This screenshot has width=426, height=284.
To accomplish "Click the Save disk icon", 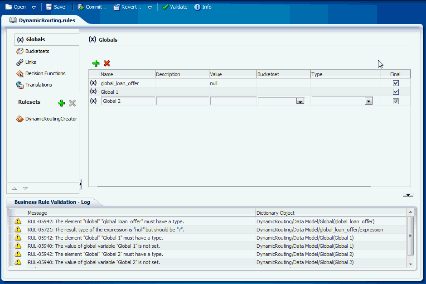I will pyautogui.click(x=48, y=7).
